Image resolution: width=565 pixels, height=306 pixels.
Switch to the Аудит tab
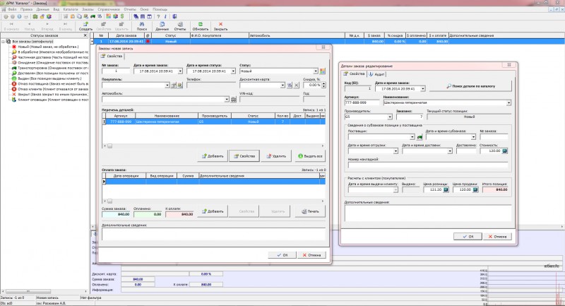376,73
